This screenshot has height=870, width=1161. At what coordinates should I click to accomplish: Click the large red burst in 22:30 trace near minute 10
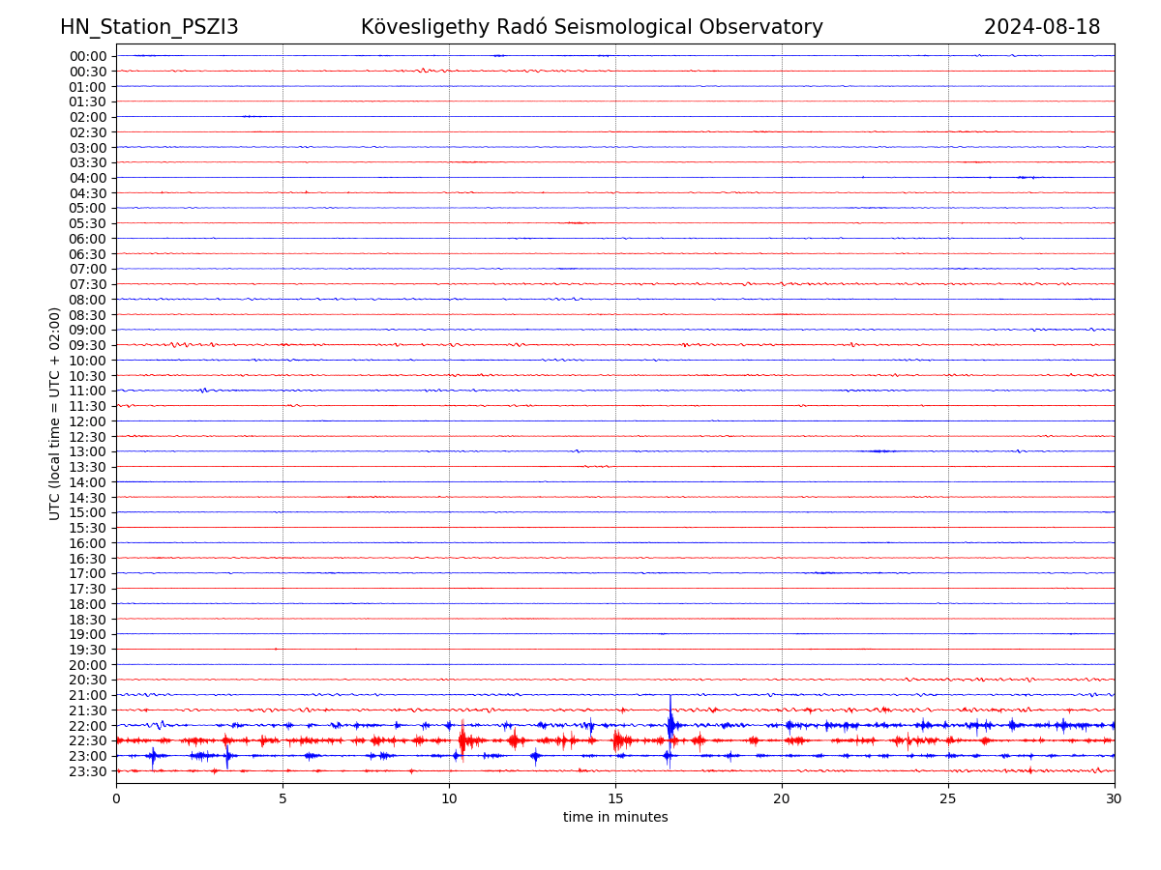pyautogui.click(x=462, y=740)
